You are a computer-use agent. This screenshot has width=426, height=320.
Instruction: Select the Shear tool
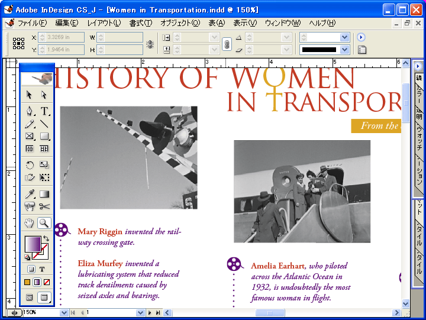[30, 177]
